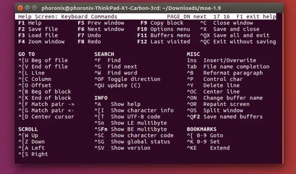
Task: Click the '^[D Center cursor' line
Action: click(46, 116)
